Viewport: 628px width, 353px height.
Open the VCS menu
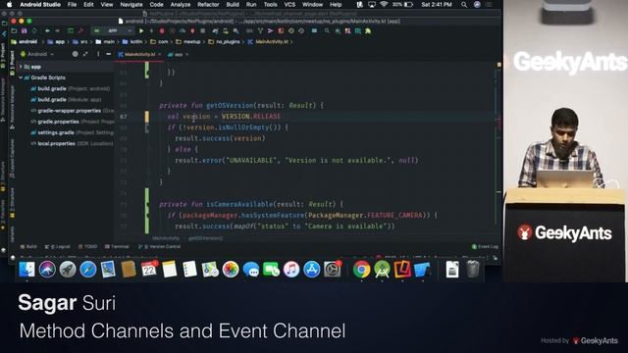click(289, 4)
